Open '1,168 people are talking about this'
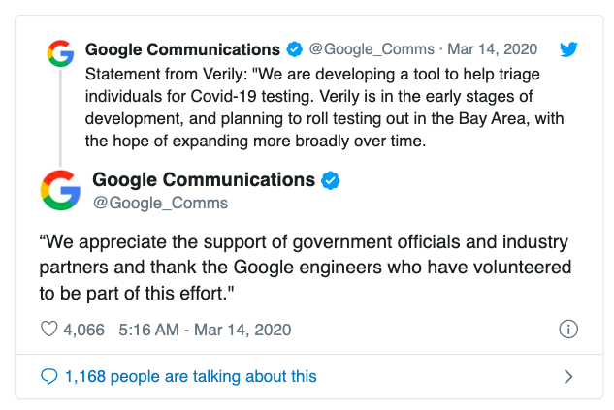Viewport: 614px width, 410px height. click(191, 376)
